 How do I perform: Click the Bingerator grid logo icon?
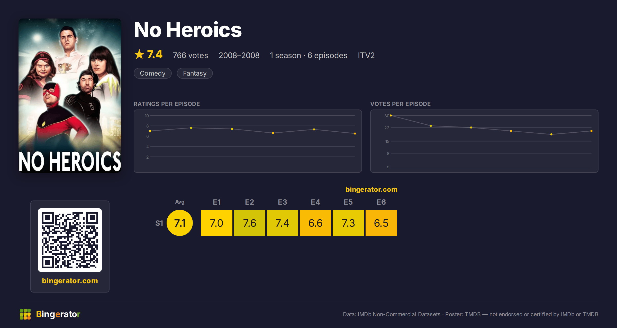[25, 314]
